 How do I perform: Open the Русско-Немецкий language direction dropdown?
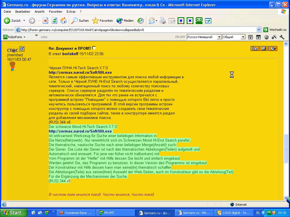(x=219, y=37)
